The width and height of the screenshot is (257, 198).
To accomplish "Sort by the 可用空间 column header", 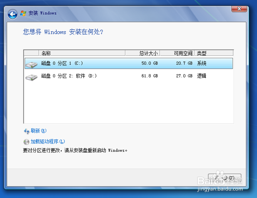I will coord(177,53).
